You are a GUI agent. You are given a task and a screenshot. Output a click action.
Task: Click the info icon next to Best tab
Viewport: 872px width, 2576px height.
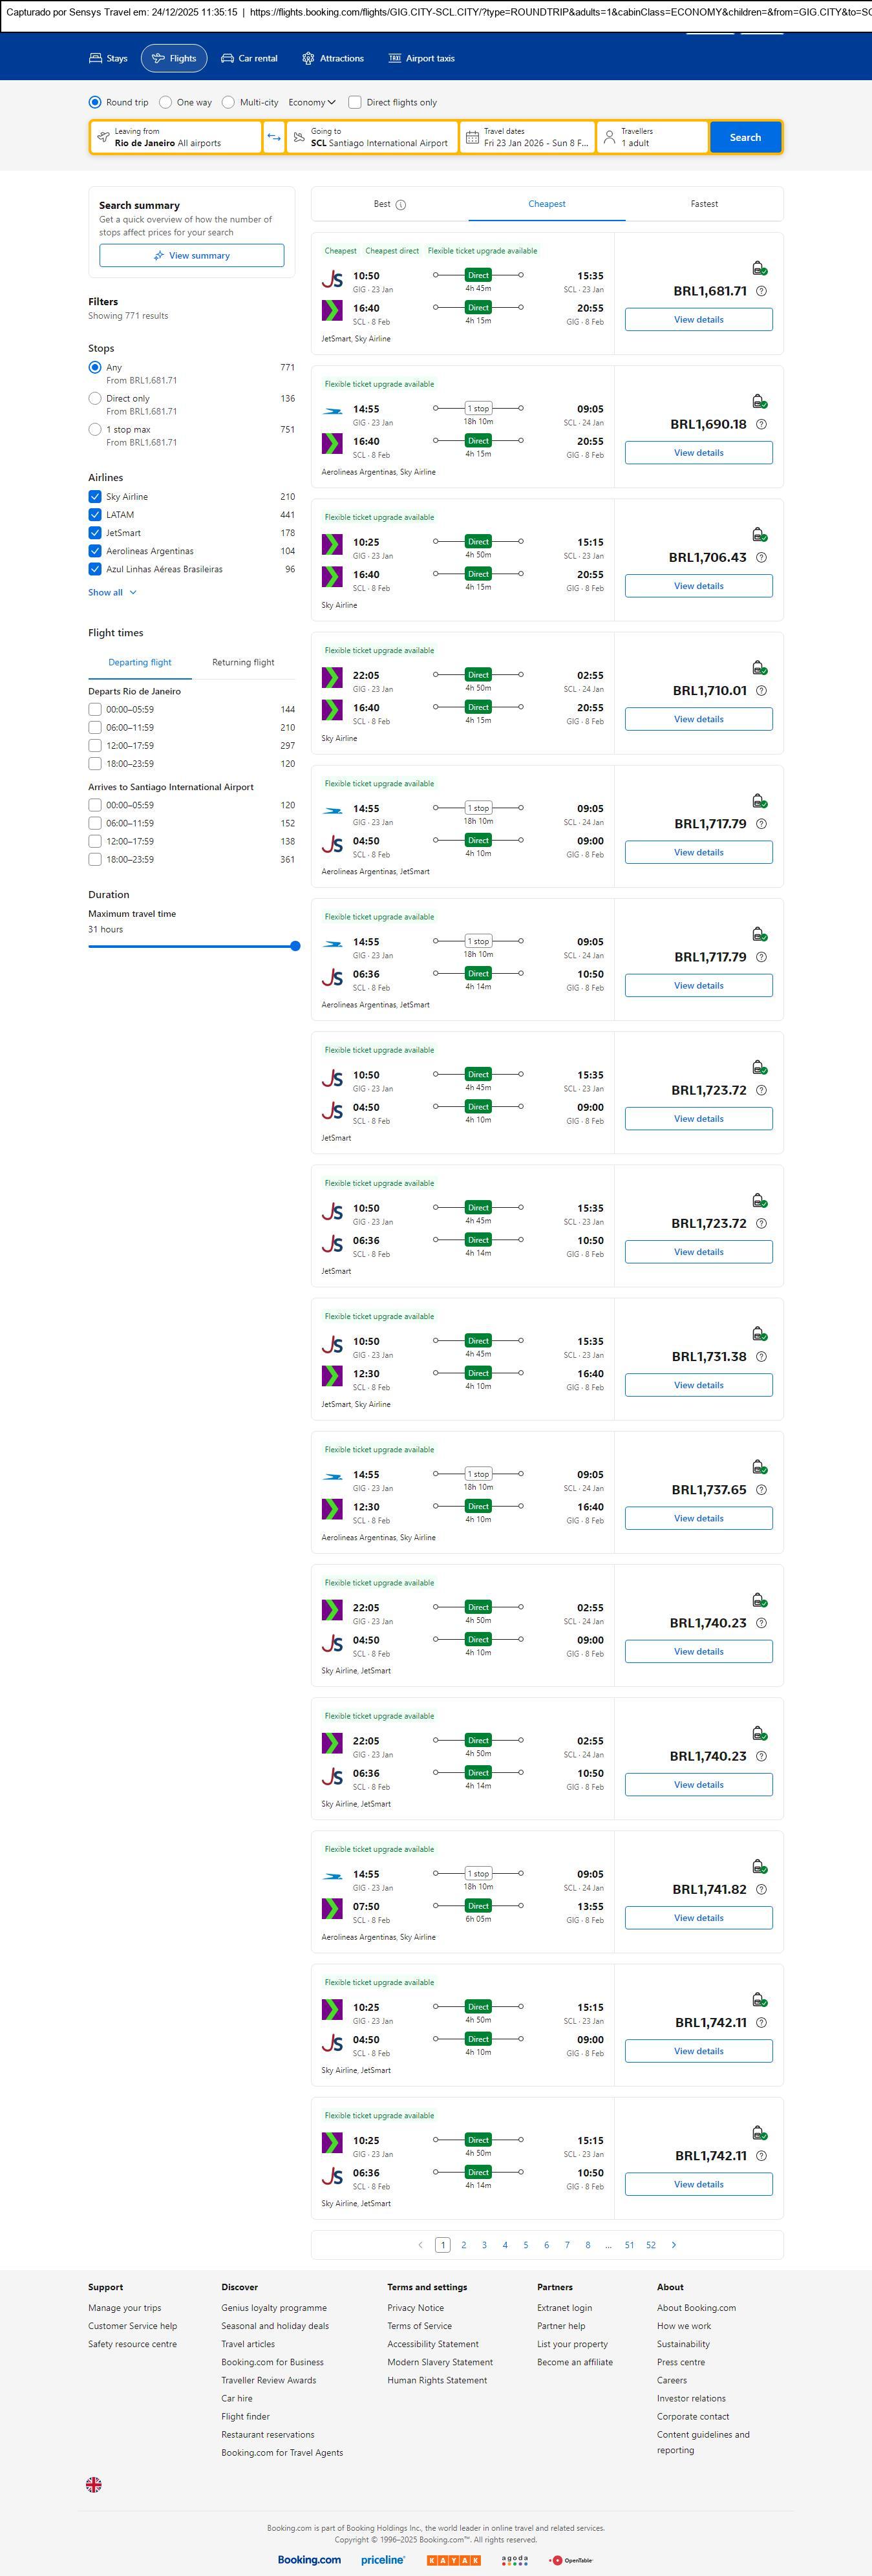tap(401, 205)
